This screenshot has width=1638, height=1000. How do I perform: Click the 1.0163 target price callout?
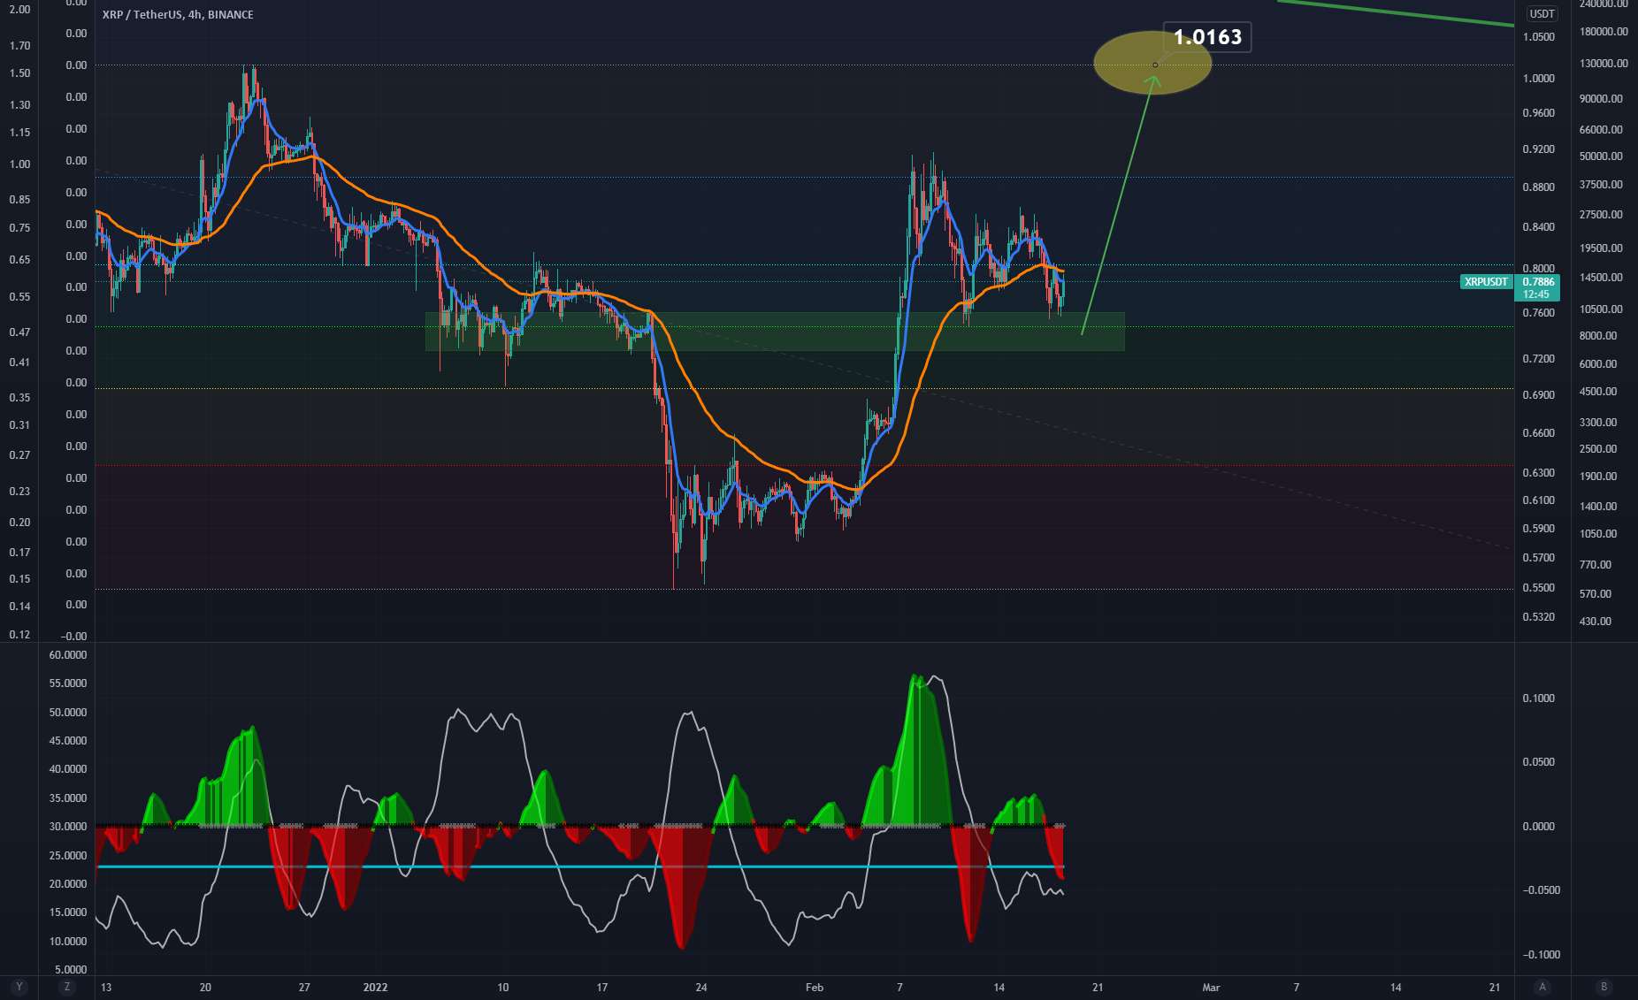click(1207, 37)
